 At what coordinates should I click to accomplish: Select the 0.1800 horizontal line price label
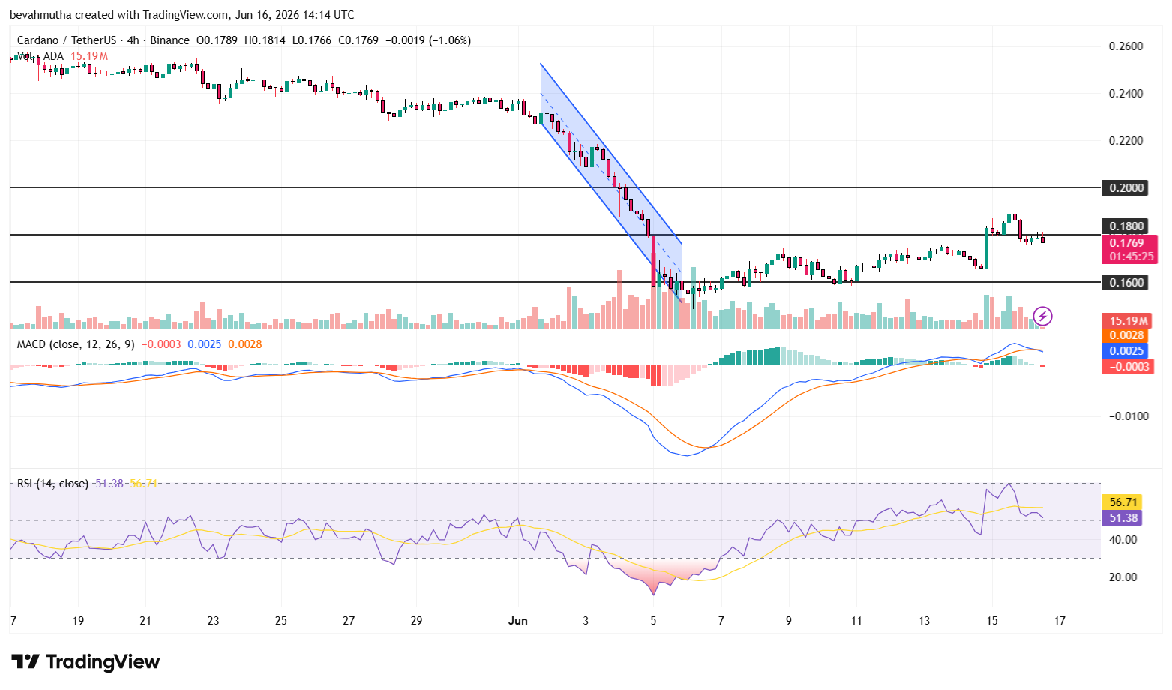tap(1126, 226)
